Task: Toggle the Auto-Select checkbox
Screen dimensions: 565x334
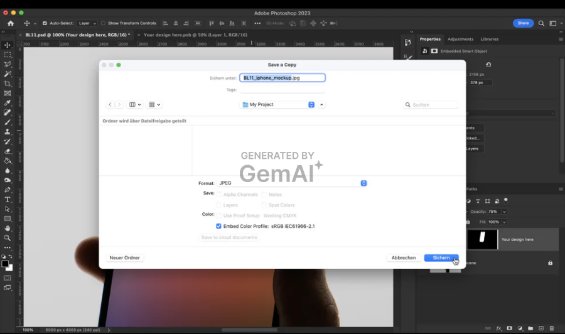Action: 45,23
